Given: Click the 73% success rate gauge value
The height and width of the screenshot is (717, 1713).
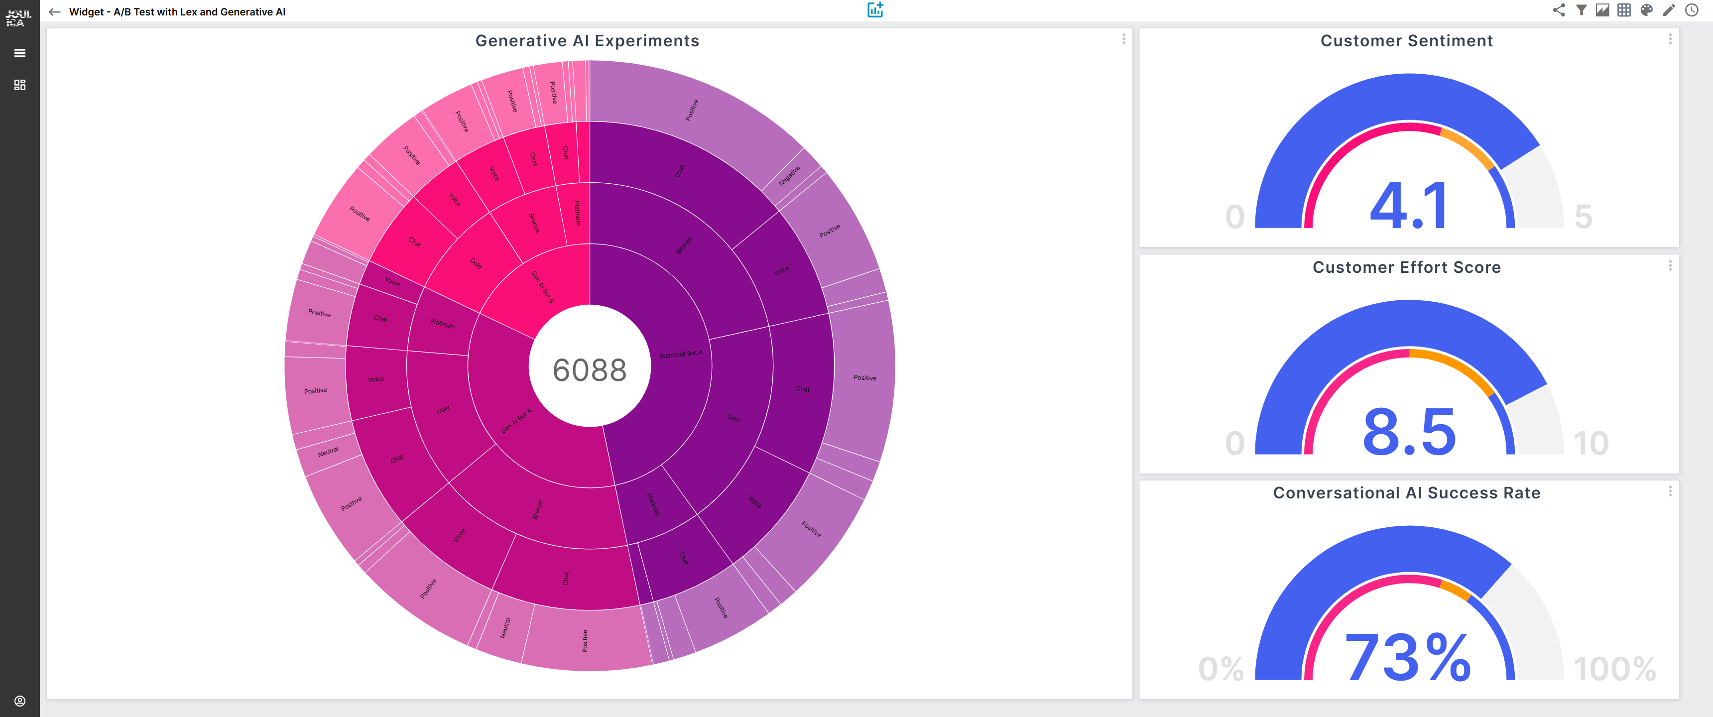Looking at the screenshot, I should [1408, 657].
